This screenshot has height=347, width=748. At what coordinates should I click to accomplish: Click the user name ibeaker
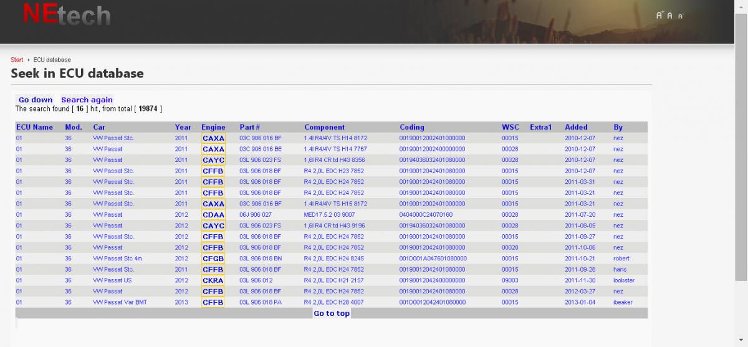[x=623, y=302]
